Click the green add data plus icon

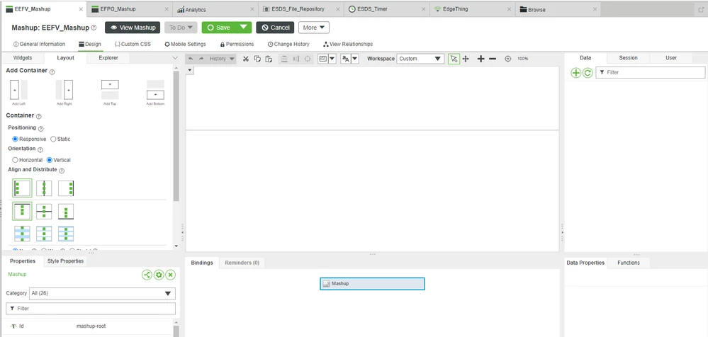576,73
